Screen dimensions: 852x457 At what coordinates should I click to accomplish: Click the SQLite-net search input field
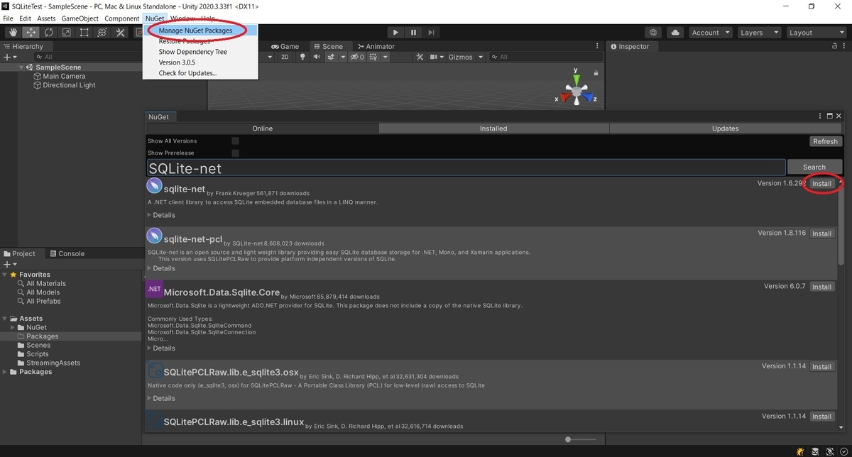point(465,167)
